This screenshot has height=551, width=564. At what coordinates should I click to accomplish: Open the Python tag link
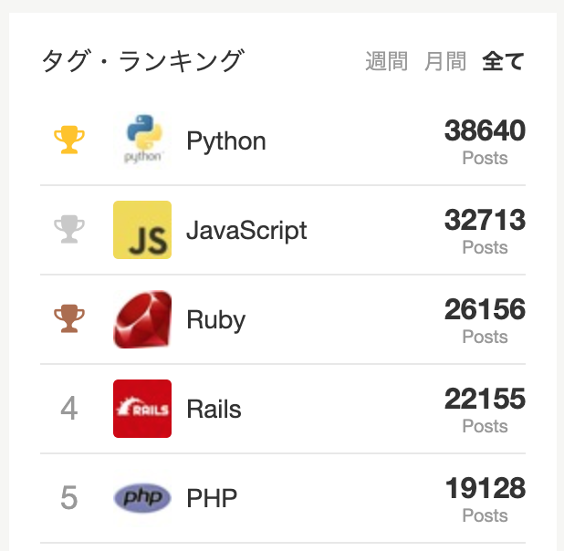[x=226, y=141]
